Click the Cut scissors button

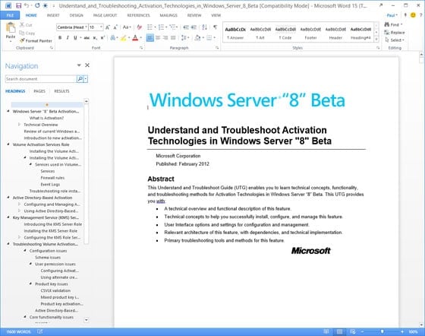26,25
